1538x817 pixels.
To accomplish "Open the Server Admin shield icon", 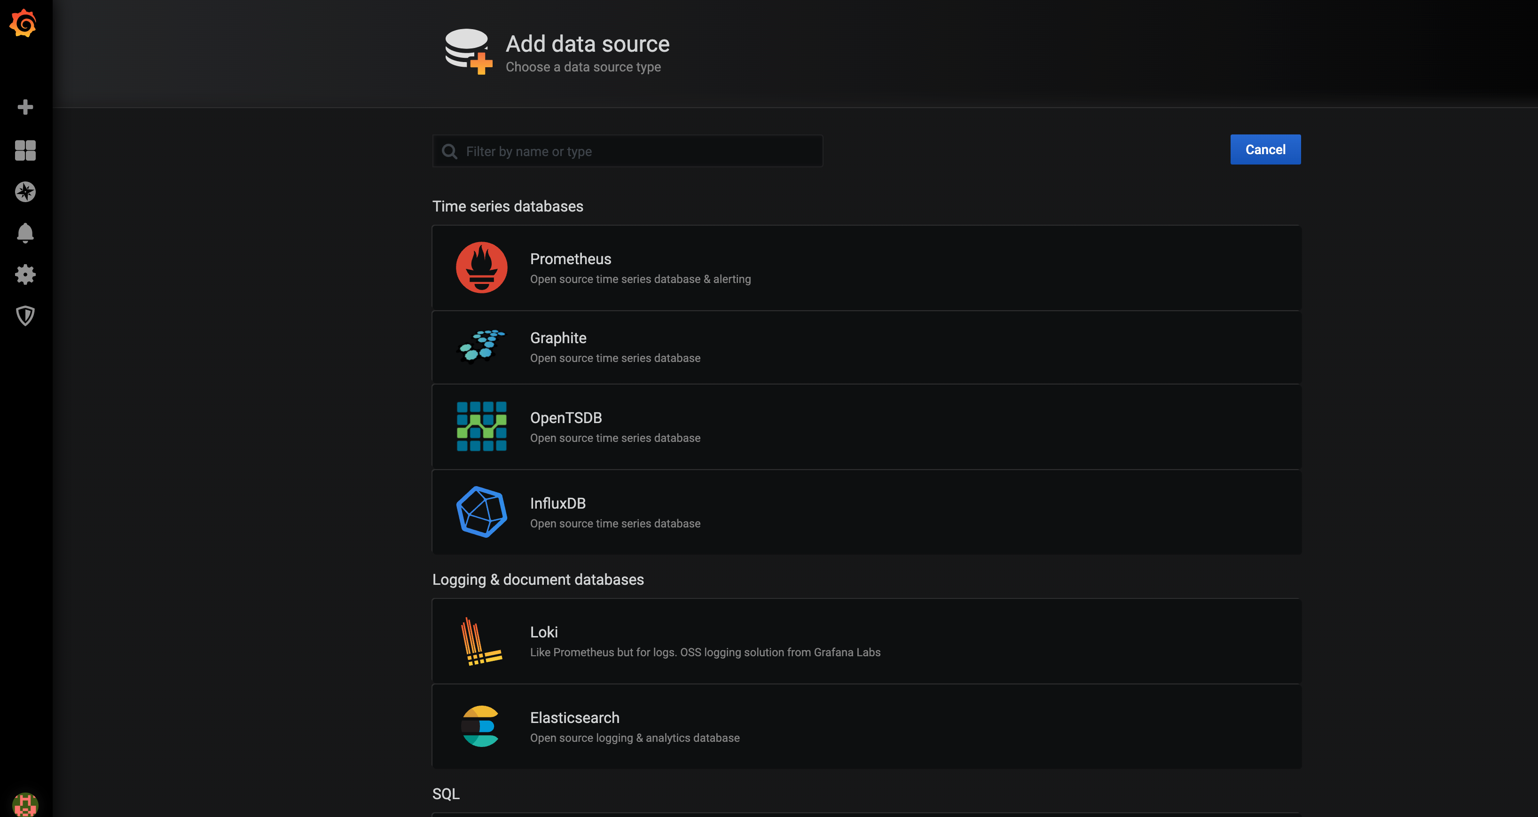I will [x=25, y=315].
